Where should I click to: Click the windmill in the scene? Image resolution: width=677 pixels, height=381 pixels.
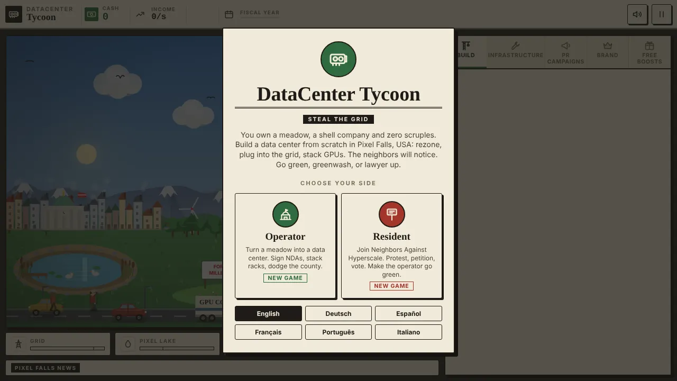coord(193,209)
